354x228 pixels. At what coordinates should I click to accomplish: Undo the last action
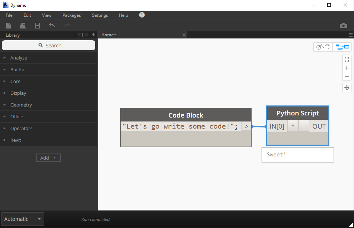(x=52, y=25)
